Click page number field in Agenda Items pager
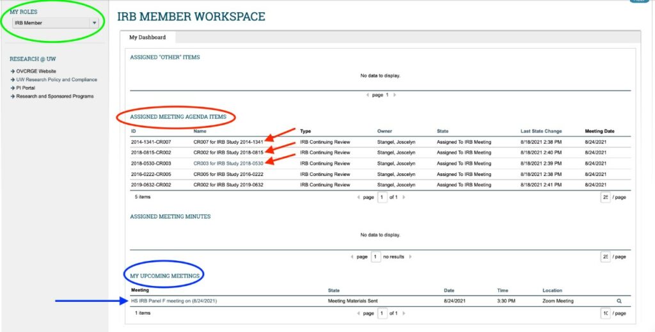This screenshot has height=332, width=655. (382, 198)
